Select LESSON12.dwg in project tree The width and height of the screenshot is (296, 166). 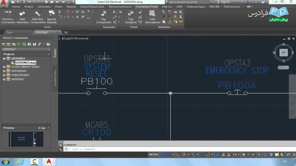26,63
